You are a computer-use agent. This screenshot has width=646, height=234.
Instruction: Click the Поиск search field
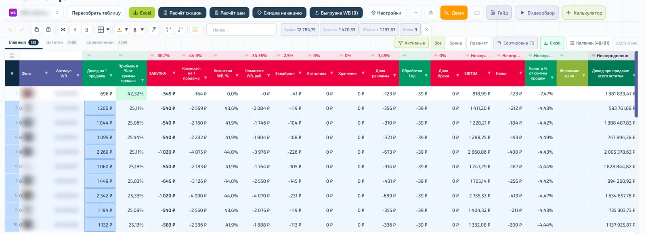tap(241, 30)
